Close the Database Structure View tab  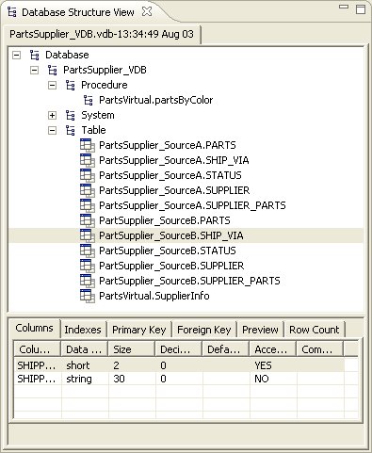click(147, 12)
